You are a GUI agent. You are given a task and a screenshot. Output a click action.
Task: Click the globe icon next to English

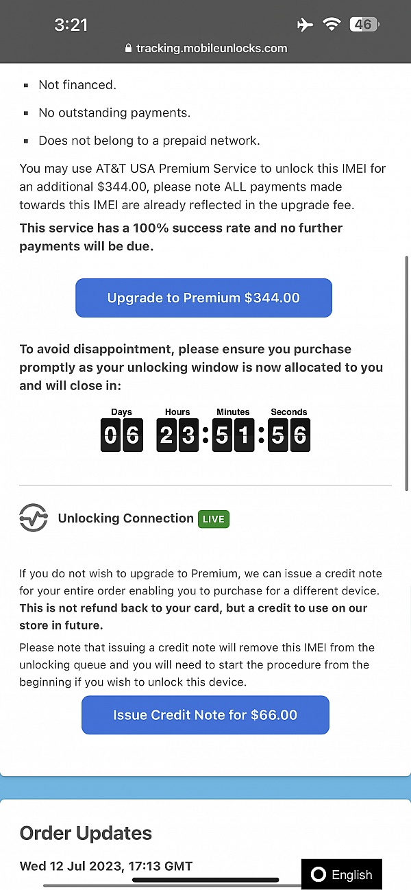click(319, 874)
